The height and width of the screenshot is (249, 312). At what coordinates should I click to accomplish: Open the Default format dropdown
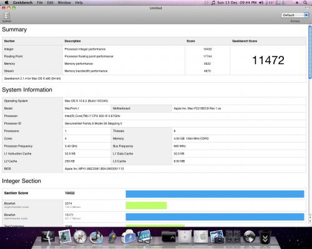point(295,15)
